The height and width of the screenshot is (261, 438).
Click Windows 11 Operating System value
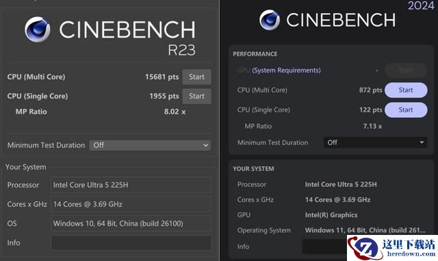click(365, 230)
